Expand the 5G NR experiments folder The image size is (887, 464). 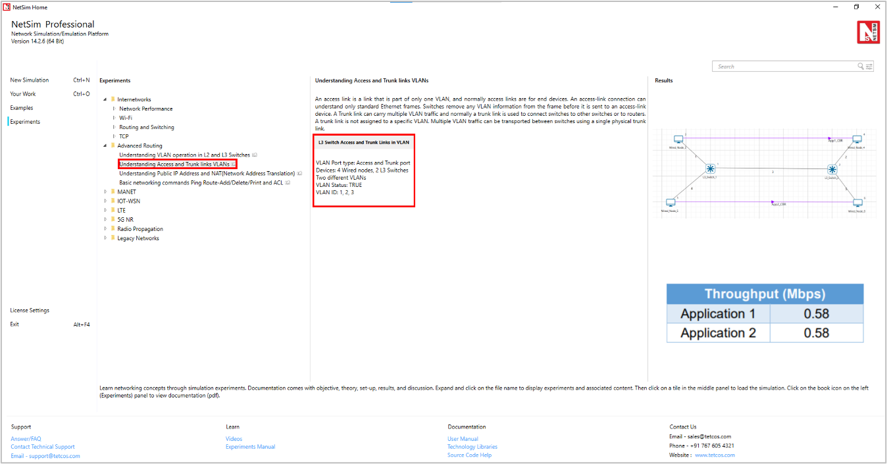[105, 220]
